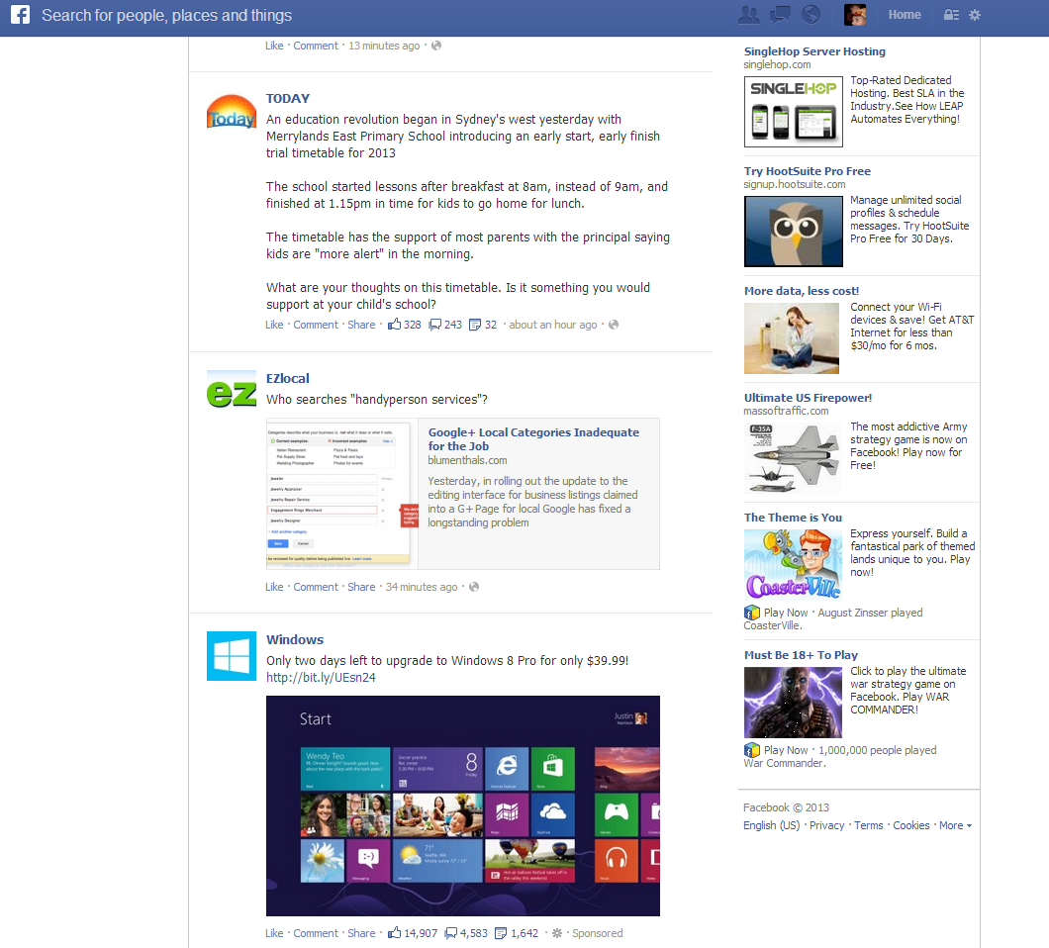The width and height of the screenshot is (1049, 948).
Task: Click comment count 243 on TODAY post
Action: (x=445, y=325)
